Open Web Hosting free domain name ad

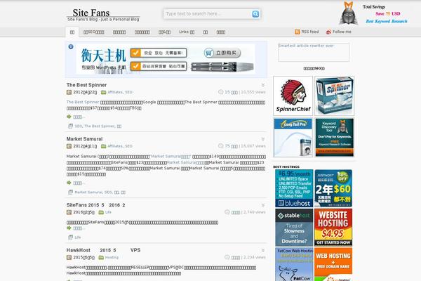click(333, 265)
